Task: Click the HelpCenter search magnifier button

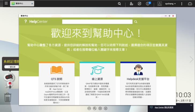Action: (136, 22)
